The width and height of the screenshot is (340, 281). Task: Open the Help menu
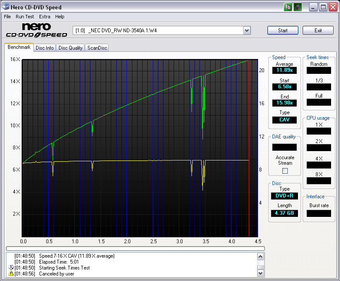(x=59, y=17)
